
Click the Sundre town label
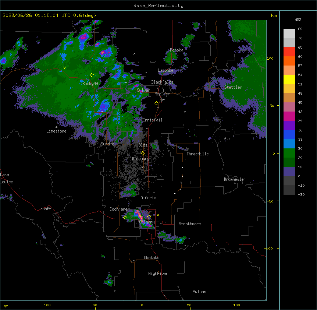107,144
